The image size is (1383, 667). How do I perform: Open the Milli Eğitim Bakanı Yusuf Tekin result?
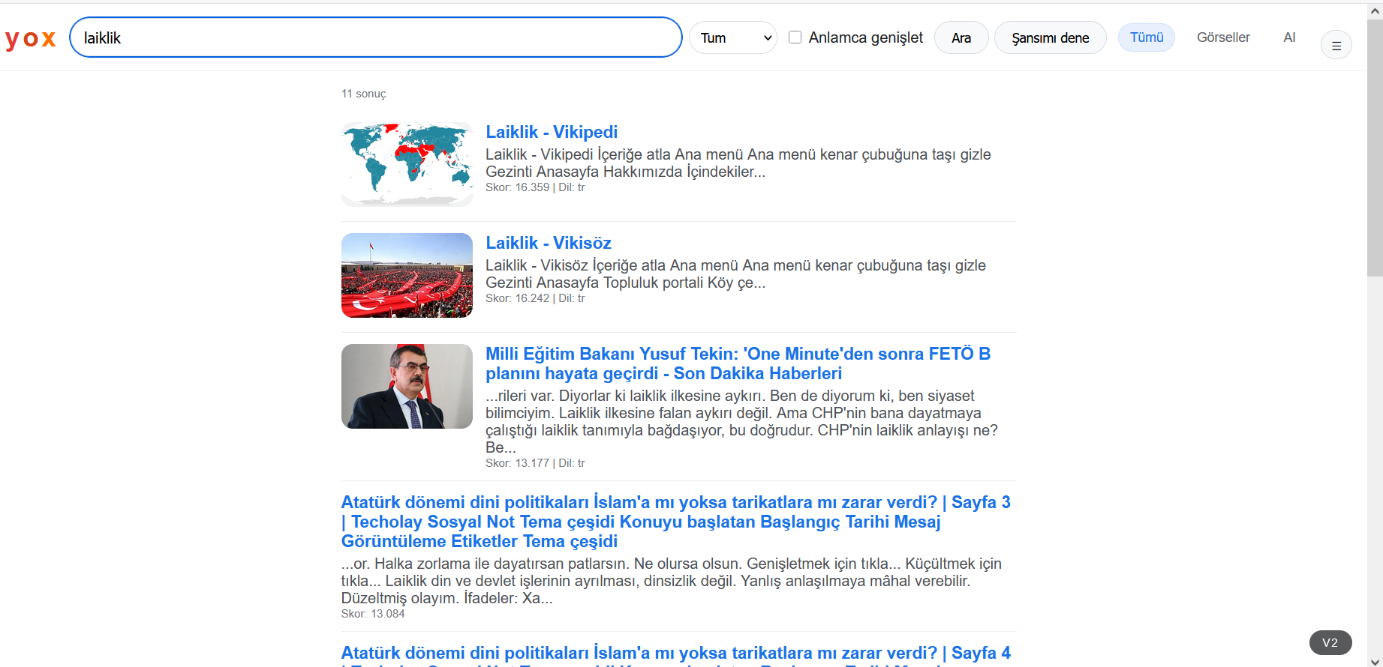pyautogui.click(x=738, y=363)
